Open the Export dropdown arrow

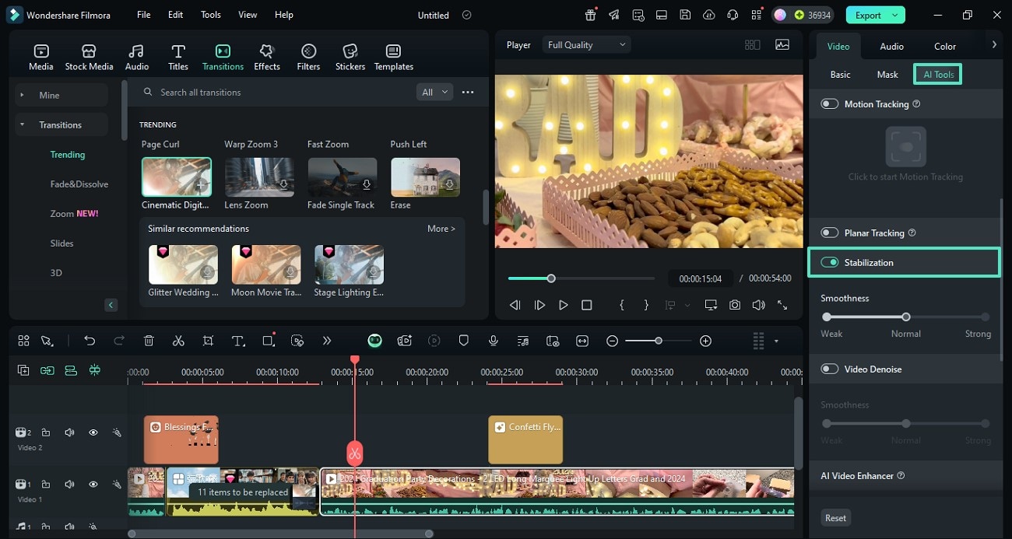pyautogui.click(x=895, y=15)
